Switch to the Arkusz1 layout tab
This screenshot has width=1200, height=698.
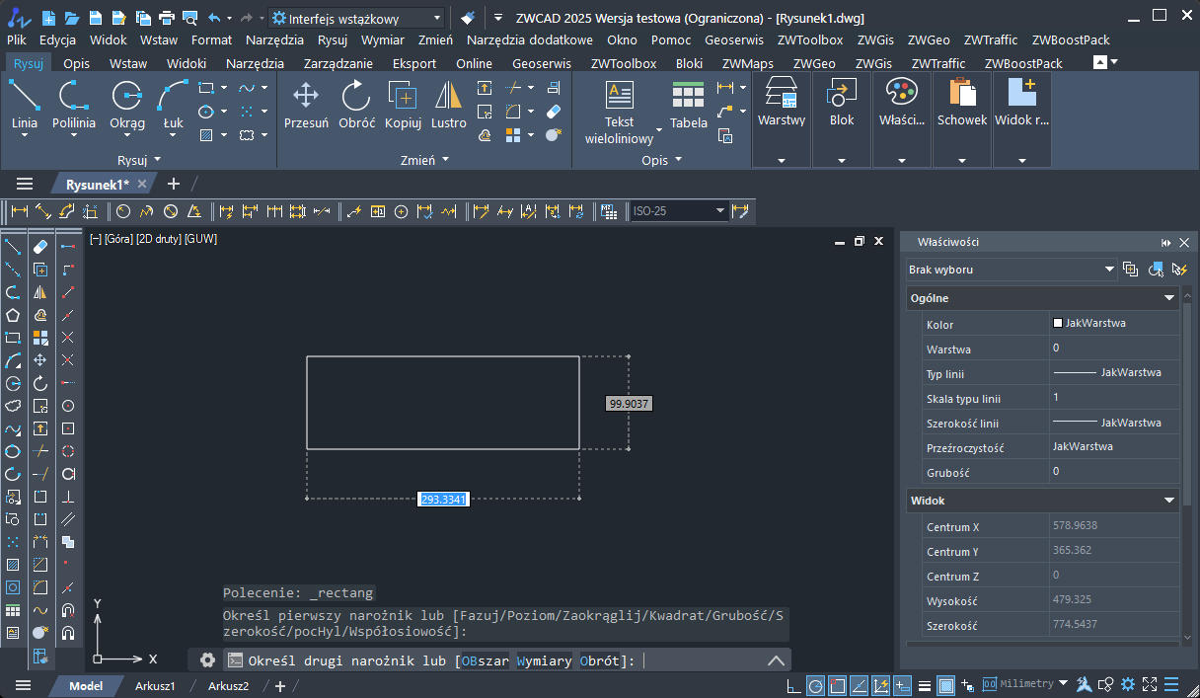[x=155, y=686]
